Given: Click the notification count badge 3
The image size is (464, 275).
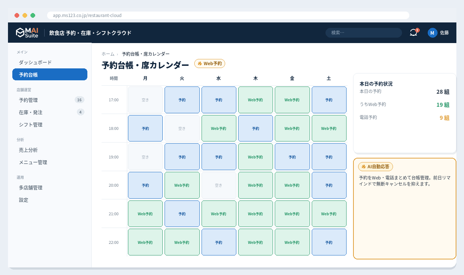Looking at the screenshot, I should pyautogui.click(x=417, y=30).
